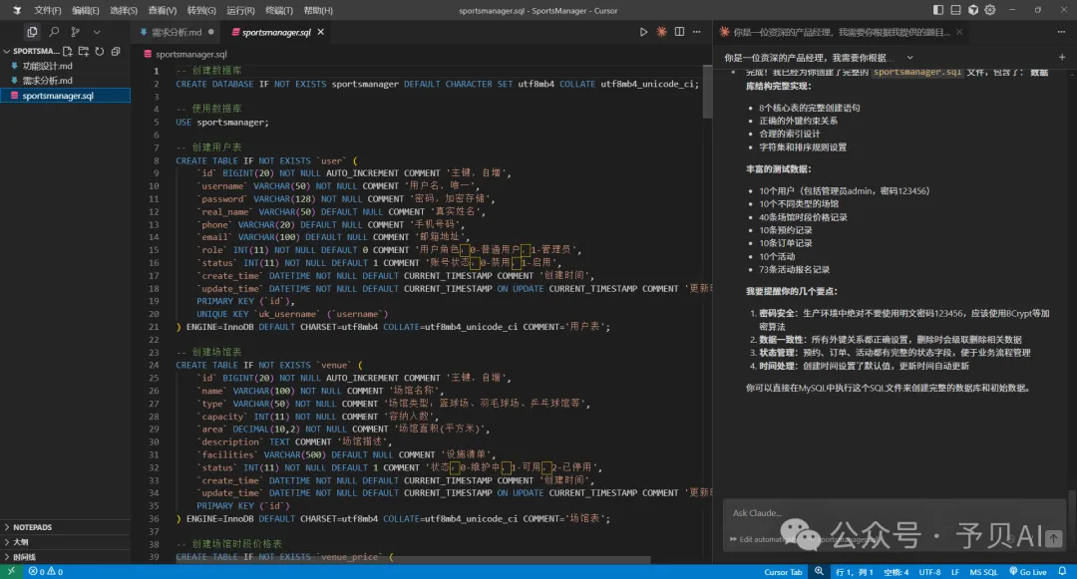Close the sportsmanager.sql tab
Viewport: 1077px width, 579px height.
[321, 32]
